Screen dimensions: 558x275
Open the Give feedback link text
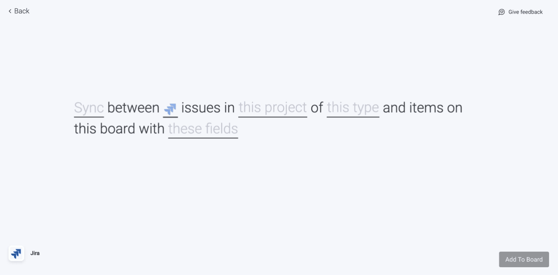525,12
